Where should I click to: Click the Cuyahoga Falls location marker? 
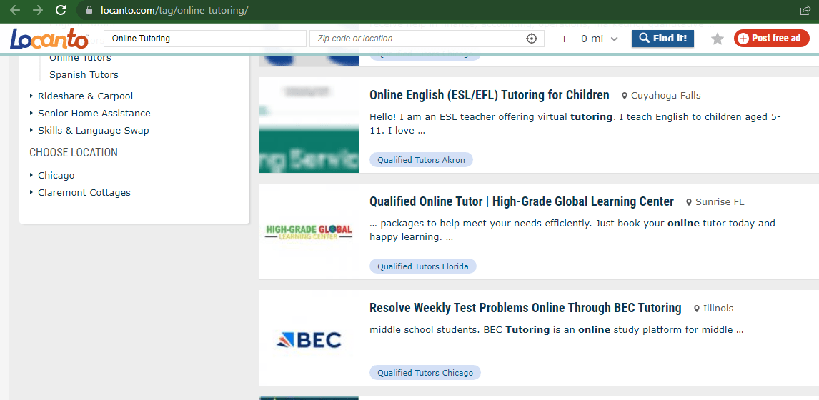click(x=661, y=96)
